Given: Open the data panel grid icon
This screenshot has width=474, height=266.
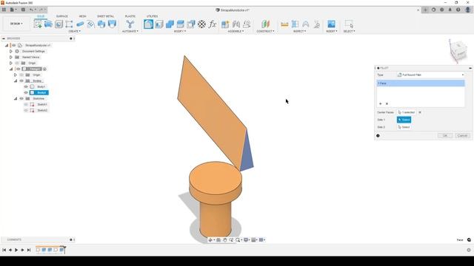Looking at the screenshot, I should 4,10.
